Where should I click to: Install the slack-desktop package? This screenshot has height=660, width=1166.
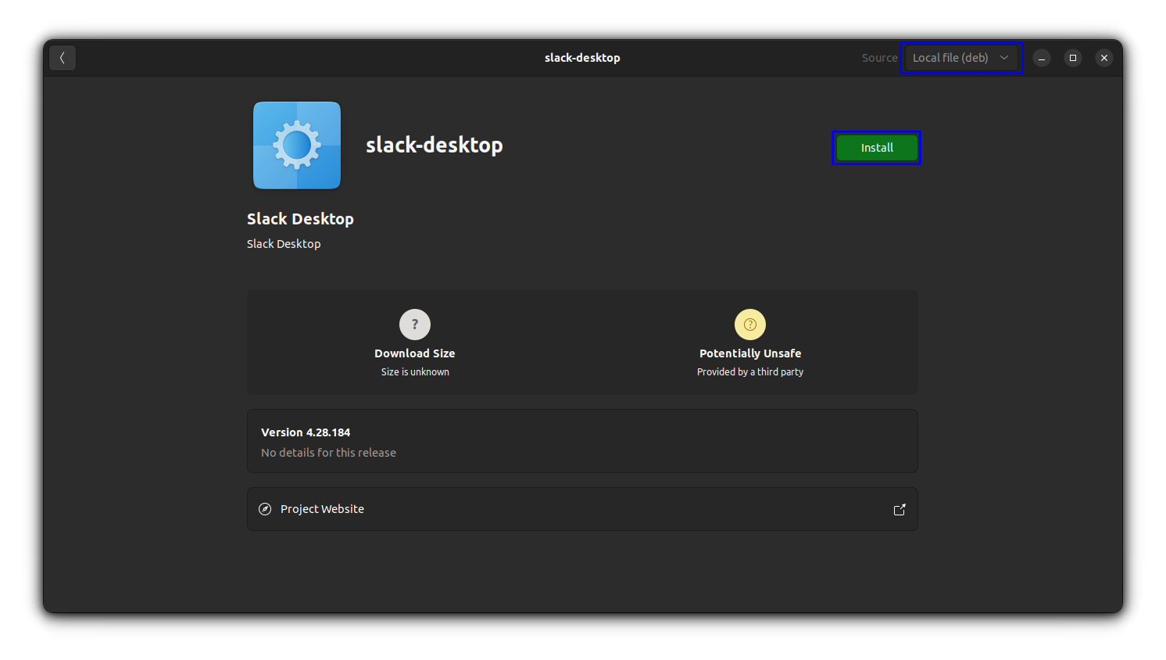click(x=875, y=147)
